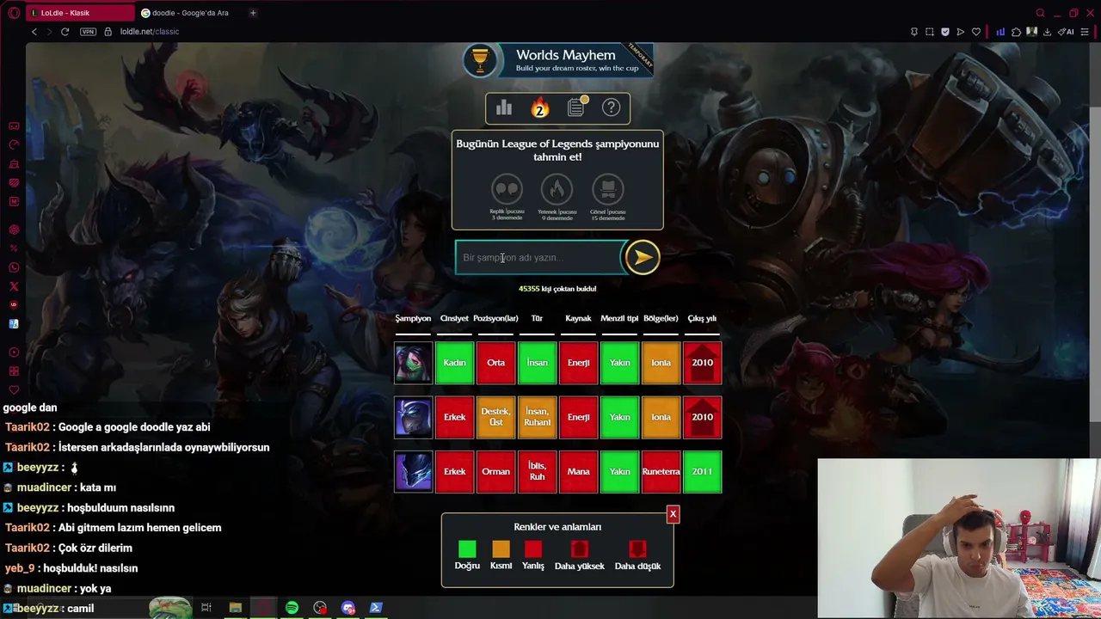Open the extensions cube icon

[1016, 32]
